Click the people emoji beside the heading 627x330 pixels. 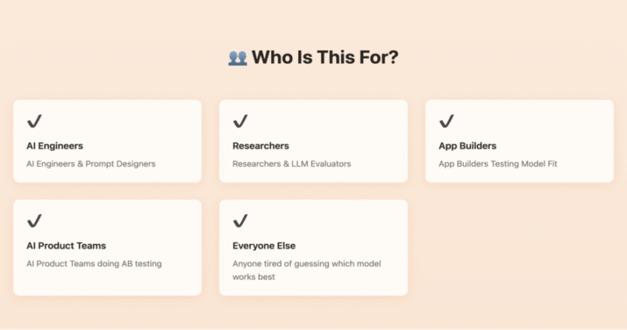[238, 58]
